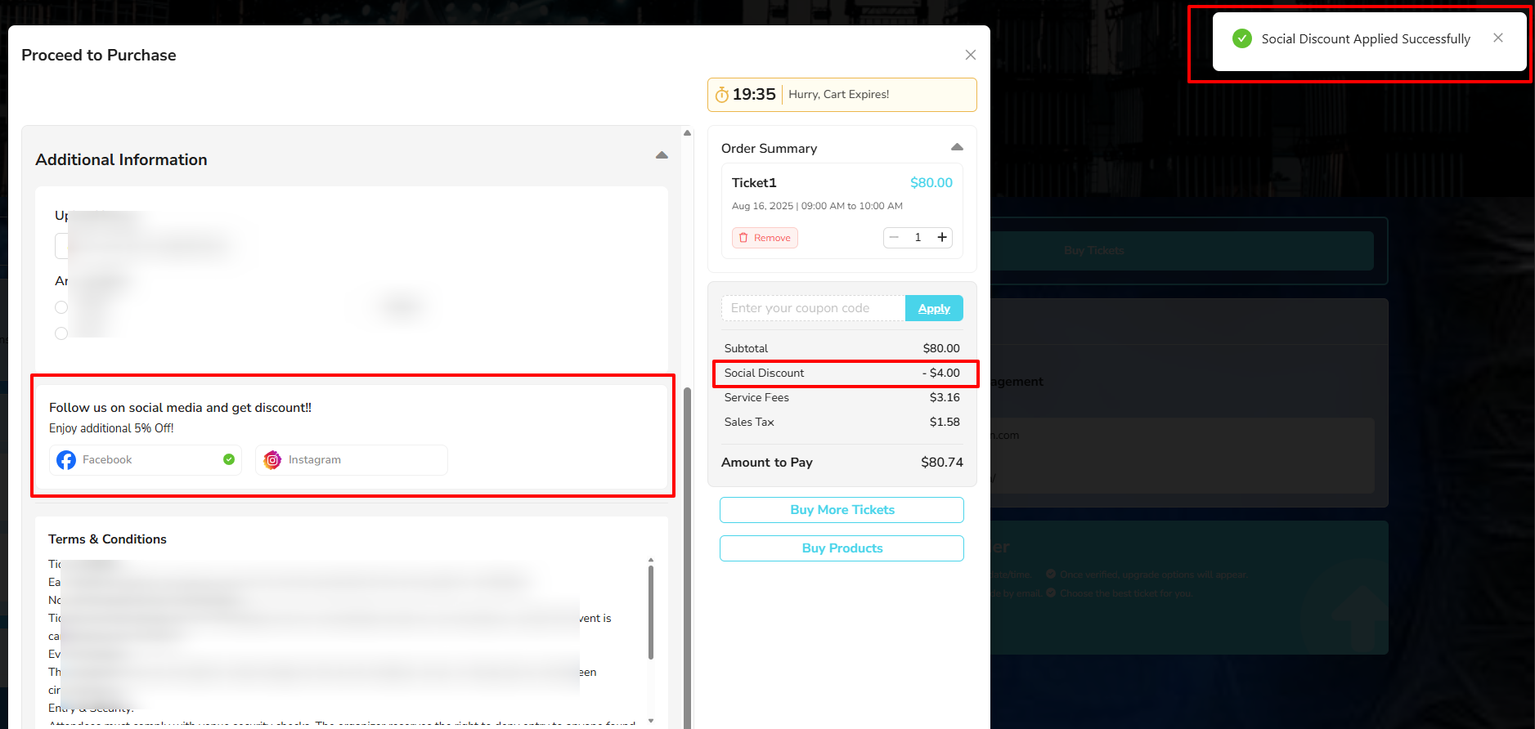Viewport: 1535px width, 729px height.
Task: Click the Sales Tax value $1.58
Action: (945, 422)
